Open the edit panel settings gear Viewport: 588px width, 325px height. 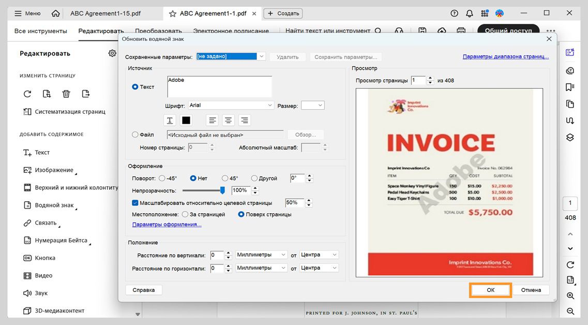coord(112,53)
